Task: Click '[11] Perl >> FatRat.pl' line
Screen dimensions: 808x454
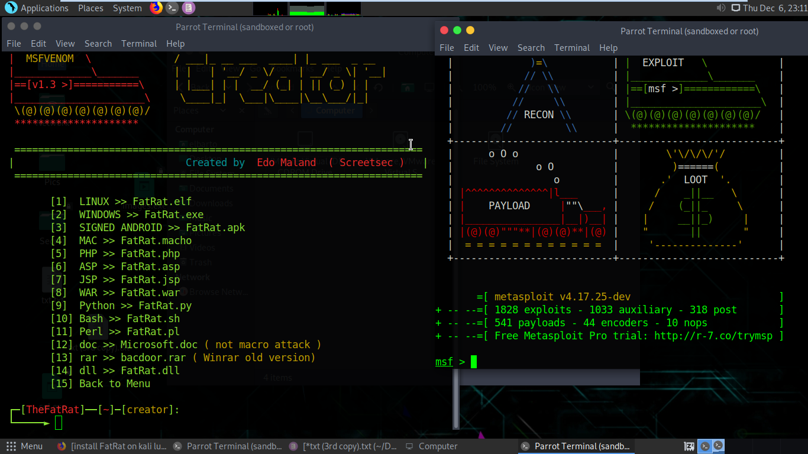Action: 115,332
